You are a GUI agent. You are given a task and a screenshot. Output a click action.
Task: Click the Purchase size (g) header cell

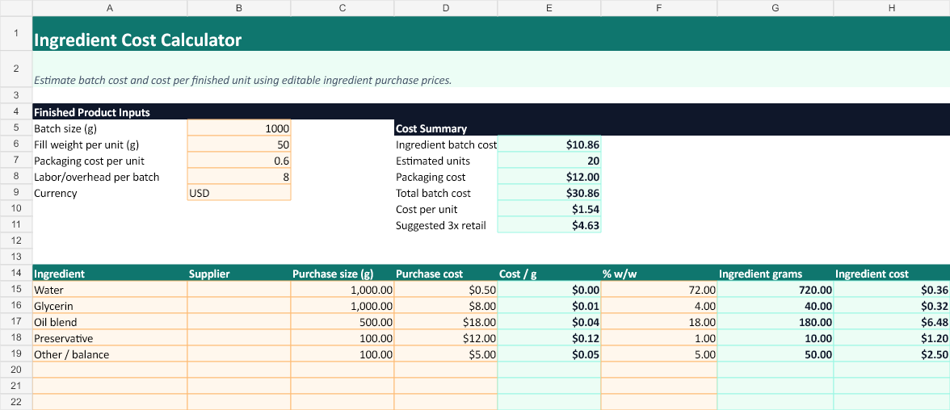point(343,273)
